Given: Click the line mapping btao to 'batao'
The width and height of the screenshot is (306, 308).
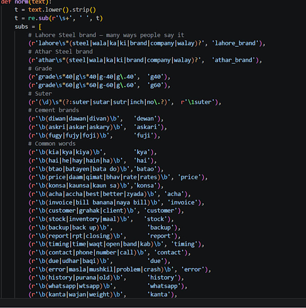Looking at the screenshot, I should click(96, 169).
